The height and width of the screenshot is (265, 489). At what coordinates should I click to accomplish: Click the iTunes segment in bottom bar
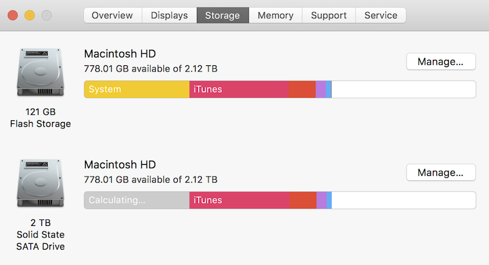click(239, 200)
